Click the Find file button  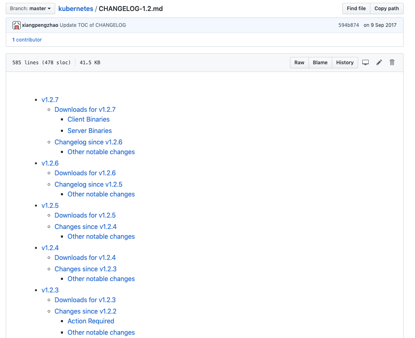click(356, 9)
